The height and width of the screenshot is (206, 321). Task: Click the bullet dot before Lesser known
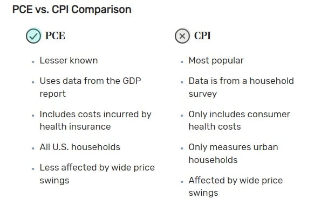33,62
